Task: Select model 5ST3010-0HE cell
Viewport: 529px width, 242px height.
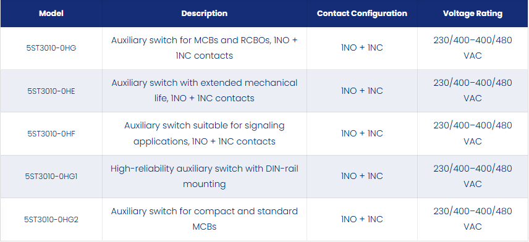Action: click(x=51, y=91)
